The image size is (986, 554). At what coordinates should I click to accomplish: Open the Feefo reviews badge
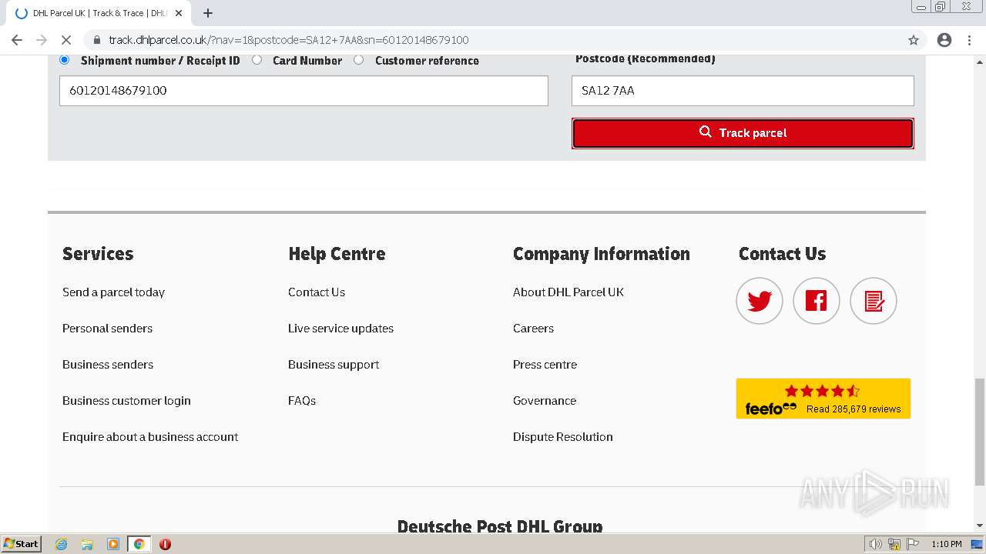point(823,399)
